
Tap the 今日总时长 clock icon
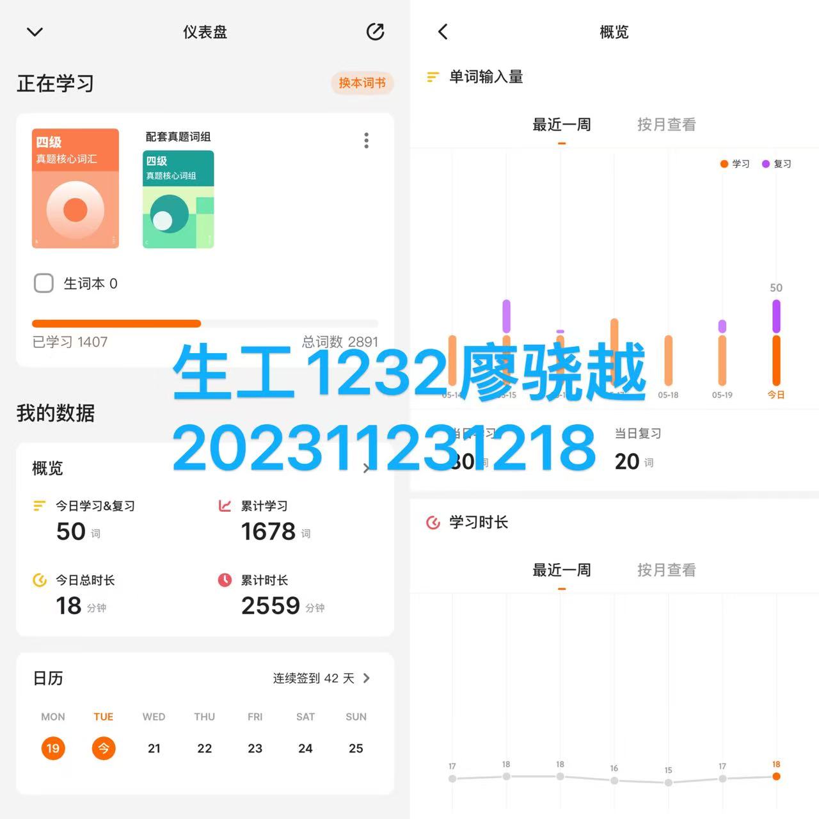(40, 580)
